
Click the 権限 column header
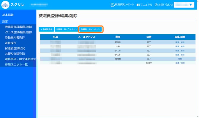[118, 37]
